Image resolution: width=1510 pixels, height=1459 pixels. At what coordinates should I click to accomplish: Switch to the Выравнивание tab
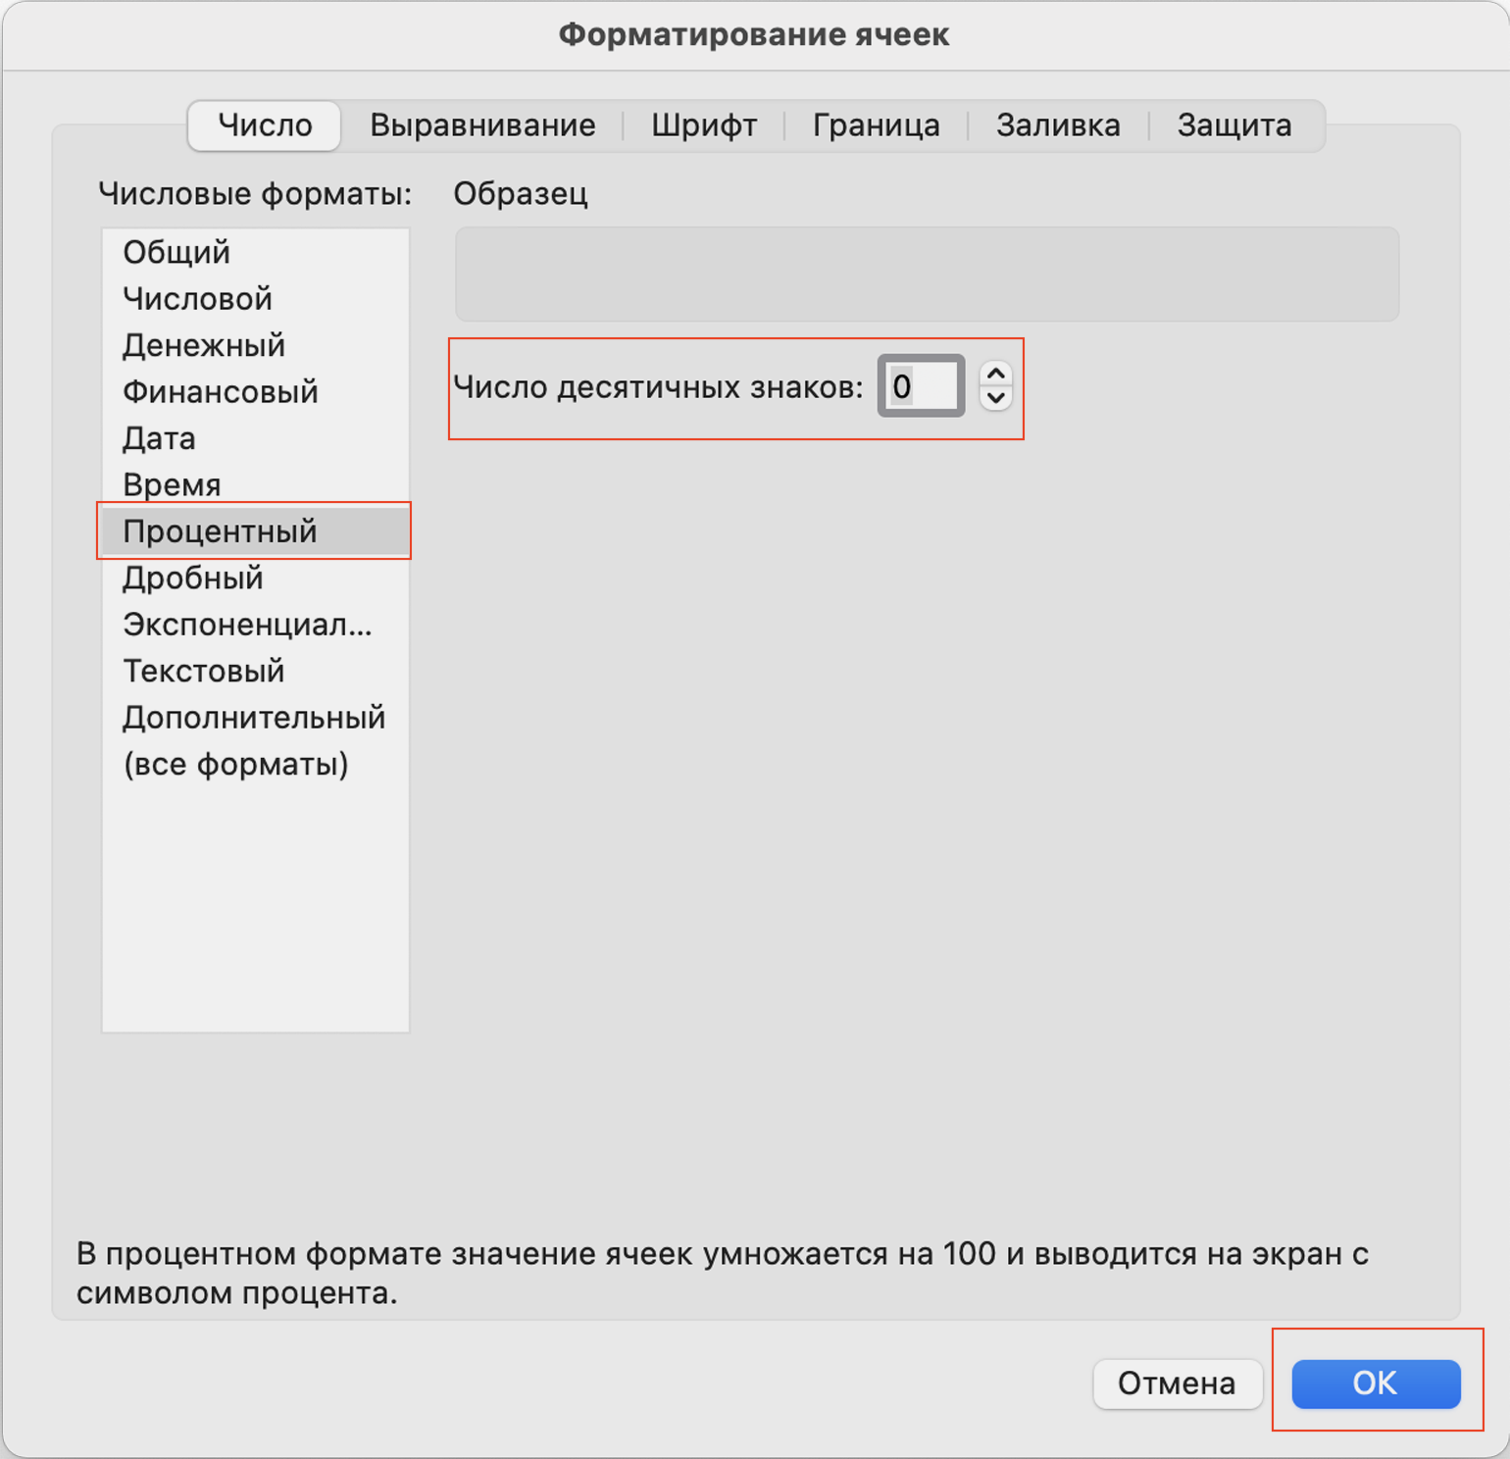[x=481, y=126]
